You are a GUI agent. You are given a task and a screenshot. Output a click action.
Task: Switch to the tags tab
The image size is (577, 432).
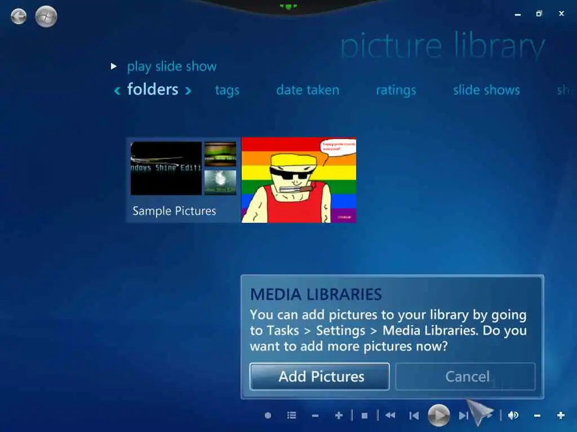point(227,91)
